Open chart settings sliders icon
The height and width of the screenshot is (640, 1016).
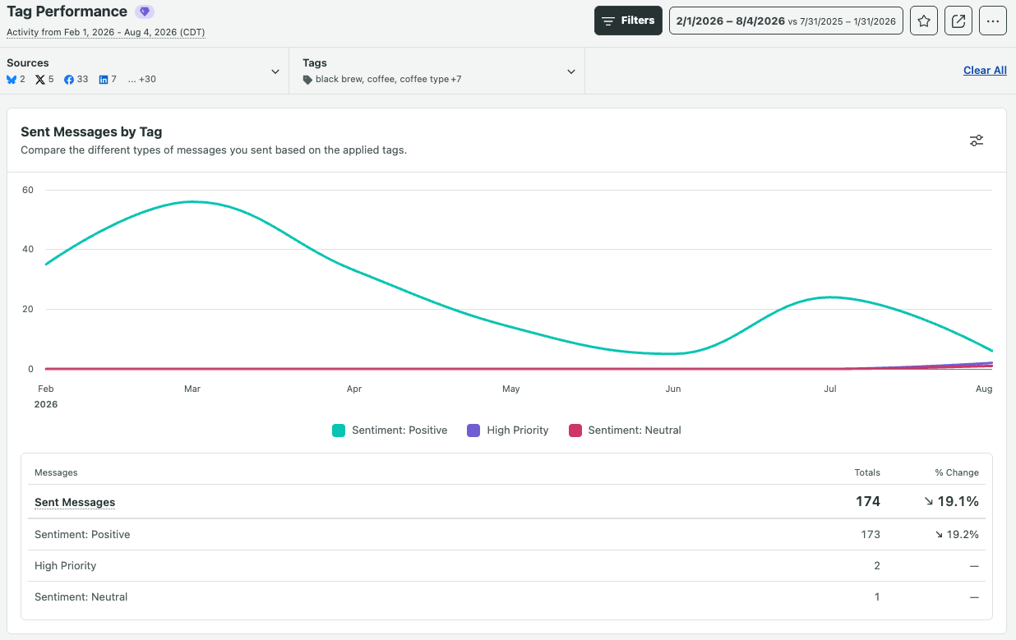pos(977,140)
